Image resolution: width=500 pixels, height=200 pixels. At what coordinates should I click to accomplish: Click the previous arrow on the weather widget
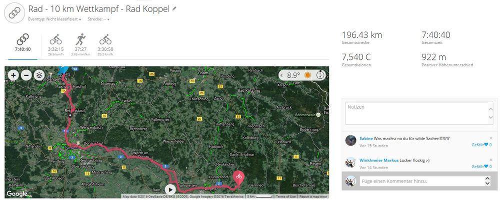pyautogui.click(x=282, y=75)
